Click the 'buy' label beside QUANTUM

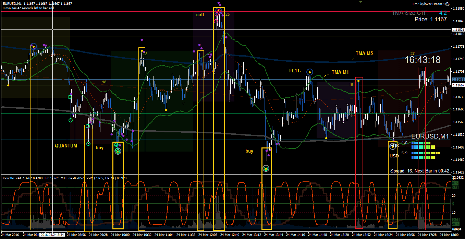(99, 148)
